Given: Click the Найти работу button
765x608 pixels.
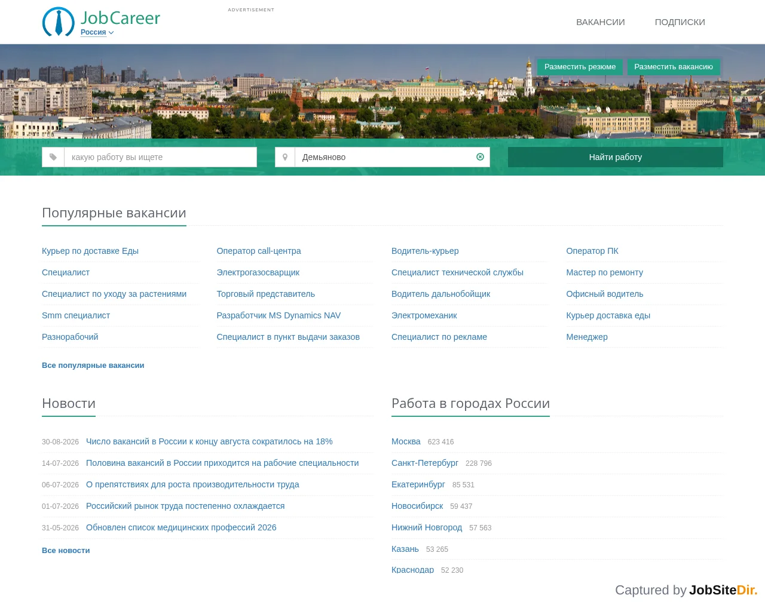Looking at the screenshot, I should [616, 157].
